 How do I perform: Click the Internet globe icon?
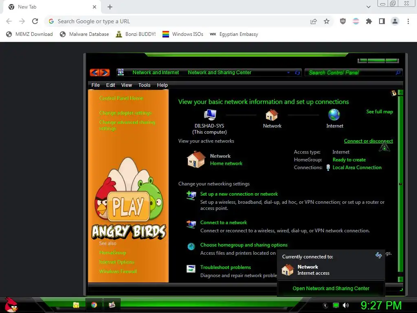[334, 115]
